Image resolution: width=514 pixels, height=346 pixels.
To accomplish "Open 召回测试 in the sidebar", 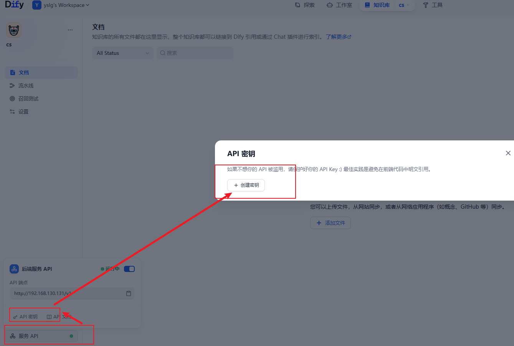I will [x=28, y=99].
